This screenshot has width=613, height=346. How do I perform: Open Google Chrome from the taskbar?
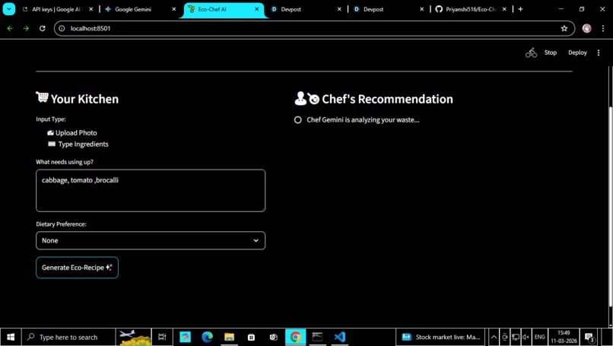click(296, 337)
